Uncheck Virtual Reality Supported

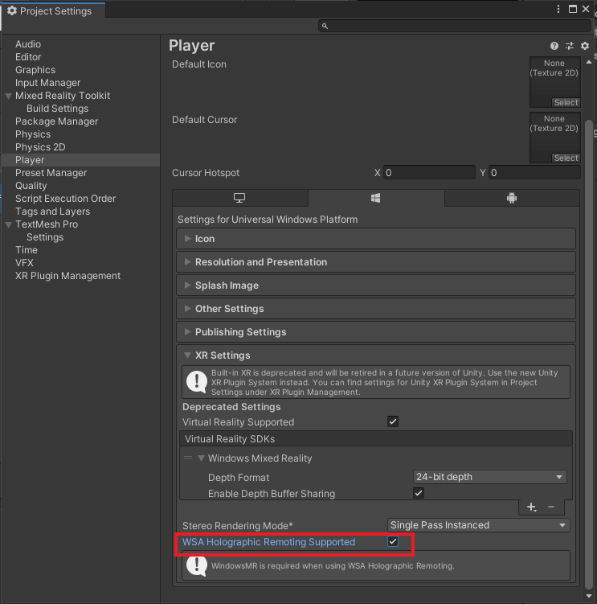click(393, 421)
